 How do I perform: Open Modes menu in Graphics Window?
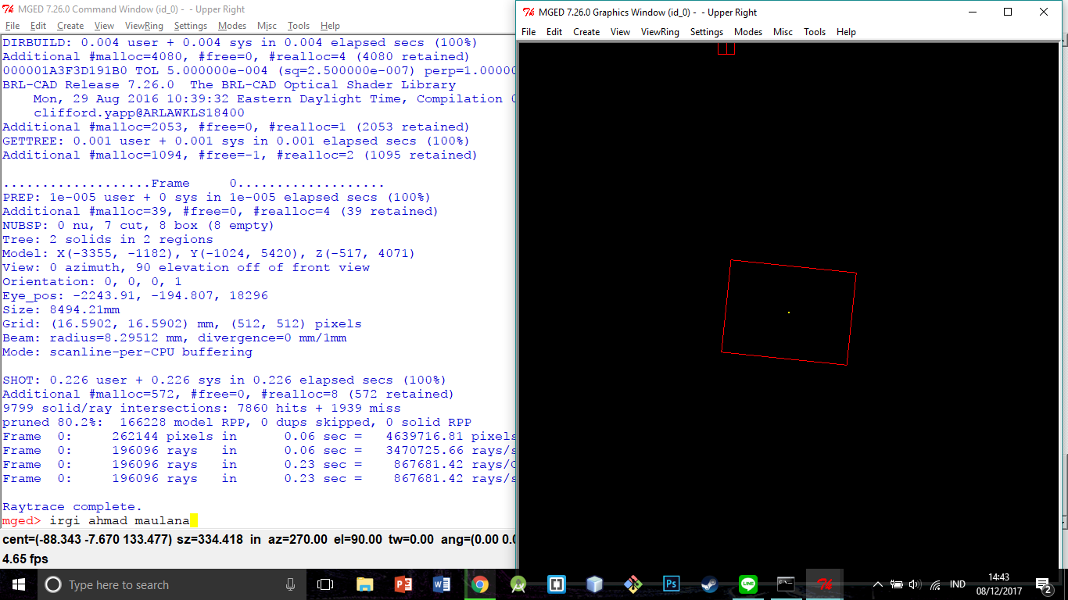tap(748, 32)
